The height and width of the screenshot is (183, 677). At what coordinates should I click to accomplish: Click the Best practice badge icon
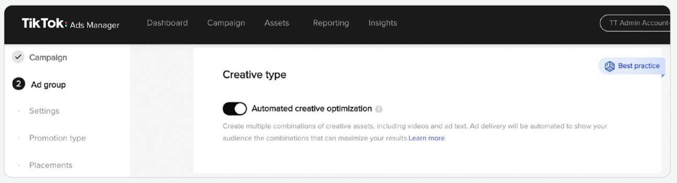[609, 66]
